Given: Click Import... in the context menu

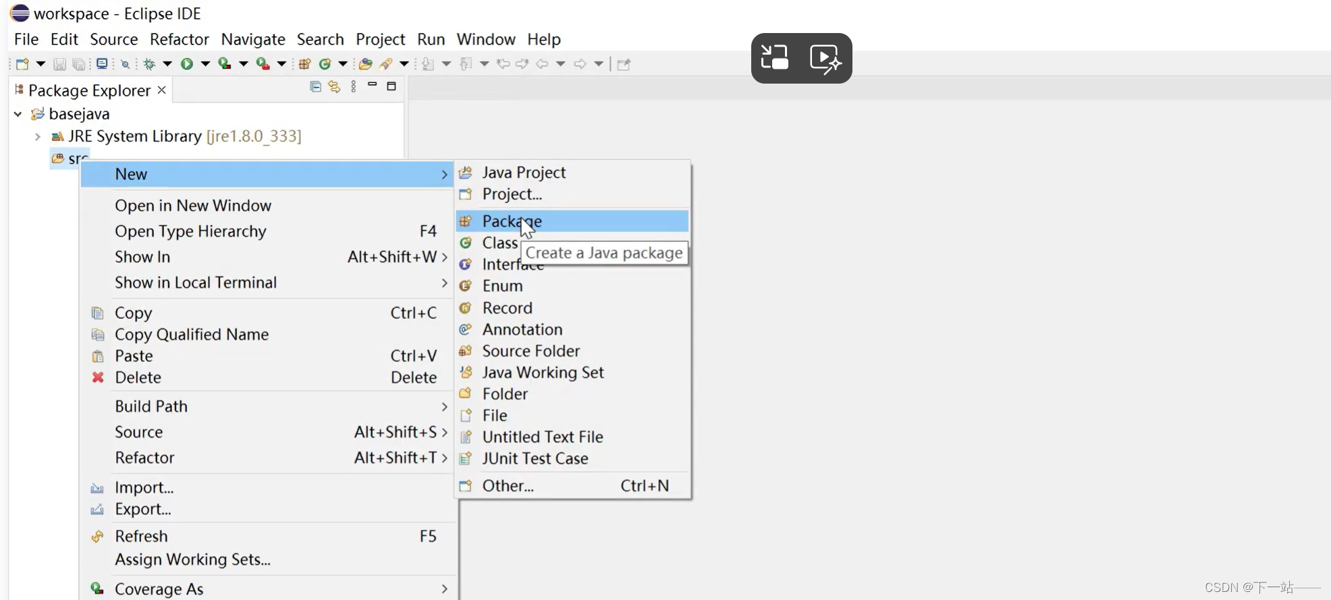Looking at the screenshot, I should (x=267, y=487).
